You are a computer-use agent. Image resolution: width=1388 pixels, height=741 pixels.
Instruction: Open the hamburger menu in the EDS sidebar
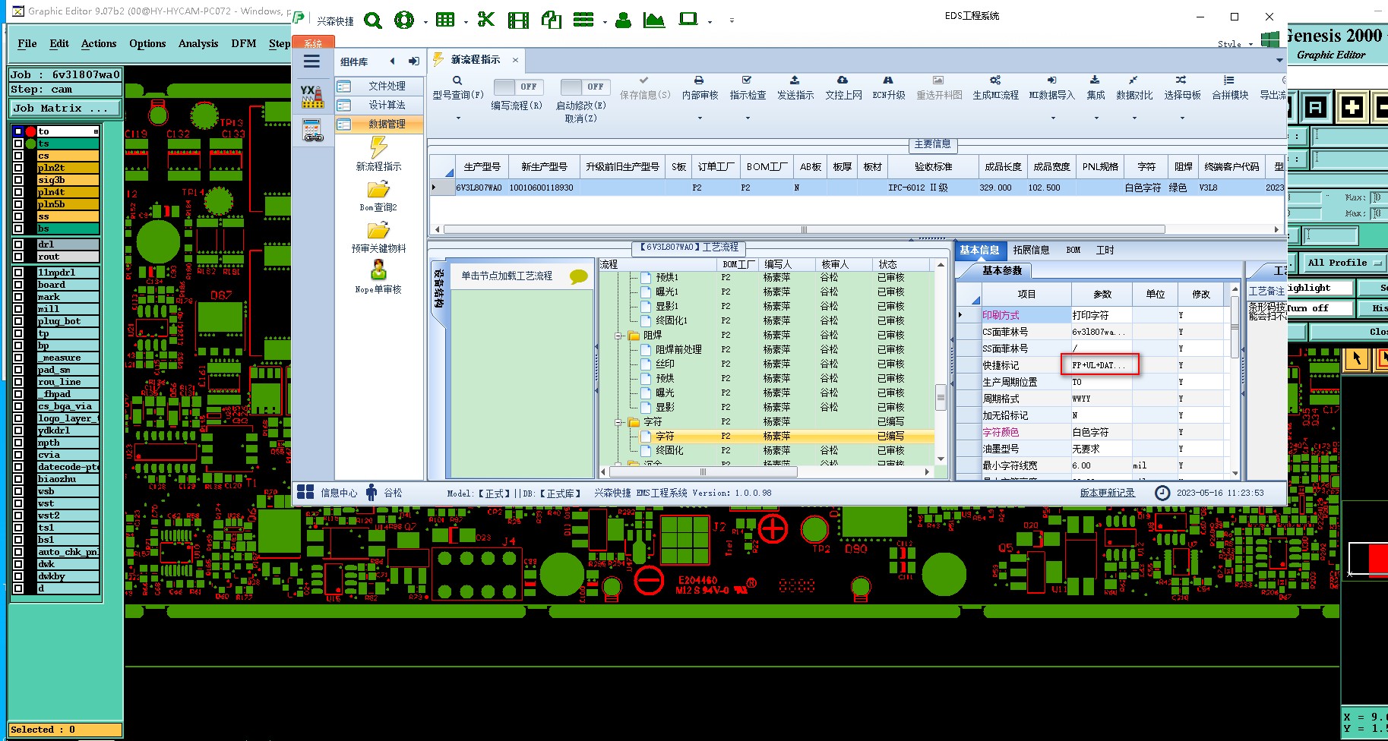click(x=311, y=61)
